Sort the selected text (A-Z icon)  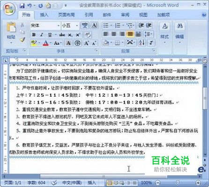[142, 43]
